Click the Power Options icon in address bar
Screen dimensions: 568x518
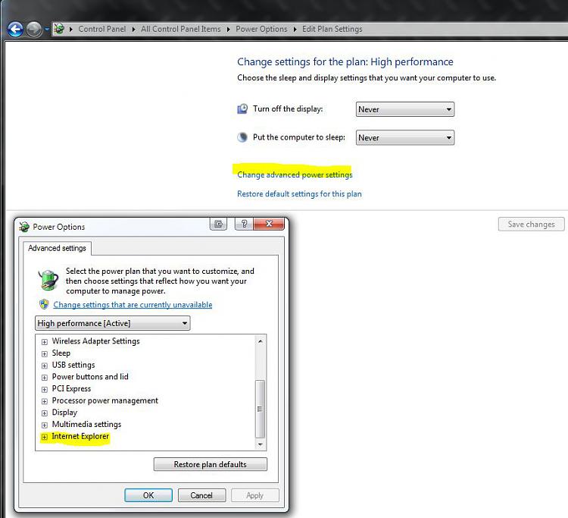coord(59,29)
